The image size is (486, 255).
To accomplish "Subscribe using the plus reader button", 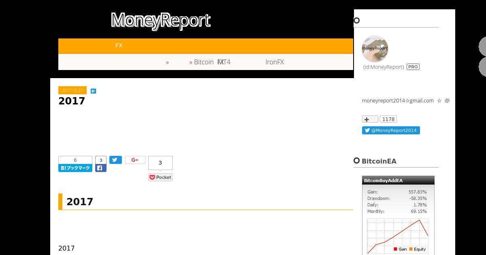I will pyautogui.click(x=370, y=119).
